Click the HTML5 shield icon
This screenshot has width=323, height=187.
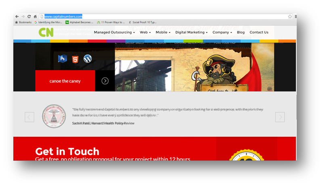[75, 59]
